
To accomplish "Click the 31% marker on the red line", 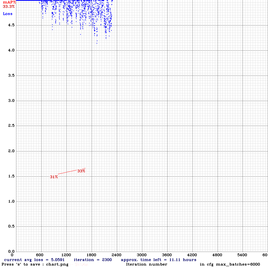I will click(54, 176).
